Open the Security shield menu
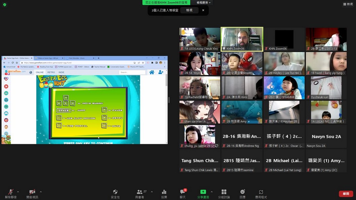Image resolution: width=356 pixels, height=200 pixels. tap(115, 193)
